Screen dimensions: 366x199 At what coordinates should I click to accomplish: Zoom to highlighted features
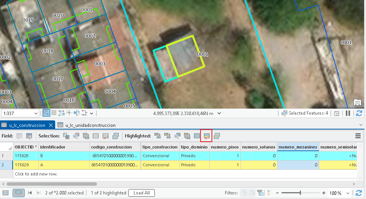[x=177, y=136]
